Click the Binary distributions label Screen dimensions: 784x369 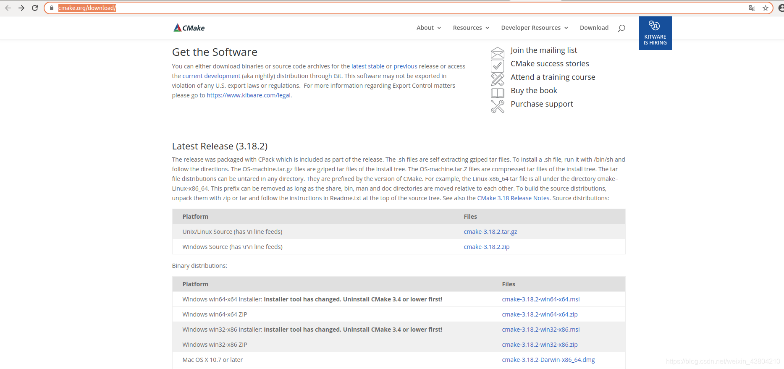tap(199, 266)
